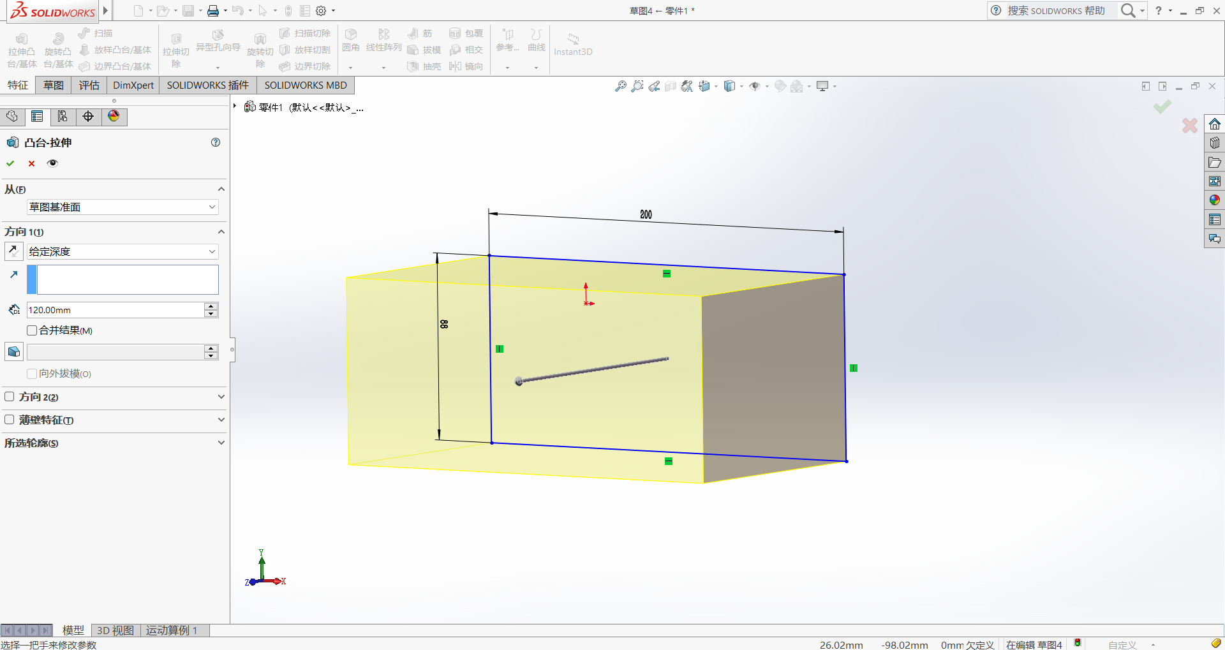The image size is (1225, 650).
Task: Enable the 方向 2 checkbox
Action: [x=10, y=397]
